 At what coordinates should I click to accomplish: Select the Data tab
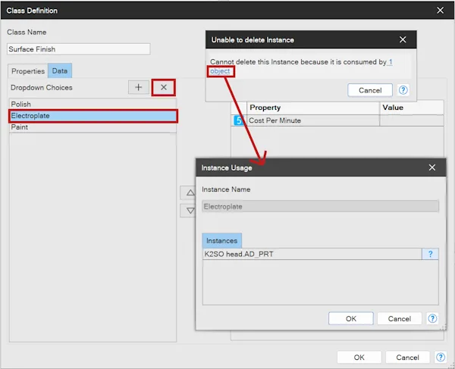coord(60,70)
